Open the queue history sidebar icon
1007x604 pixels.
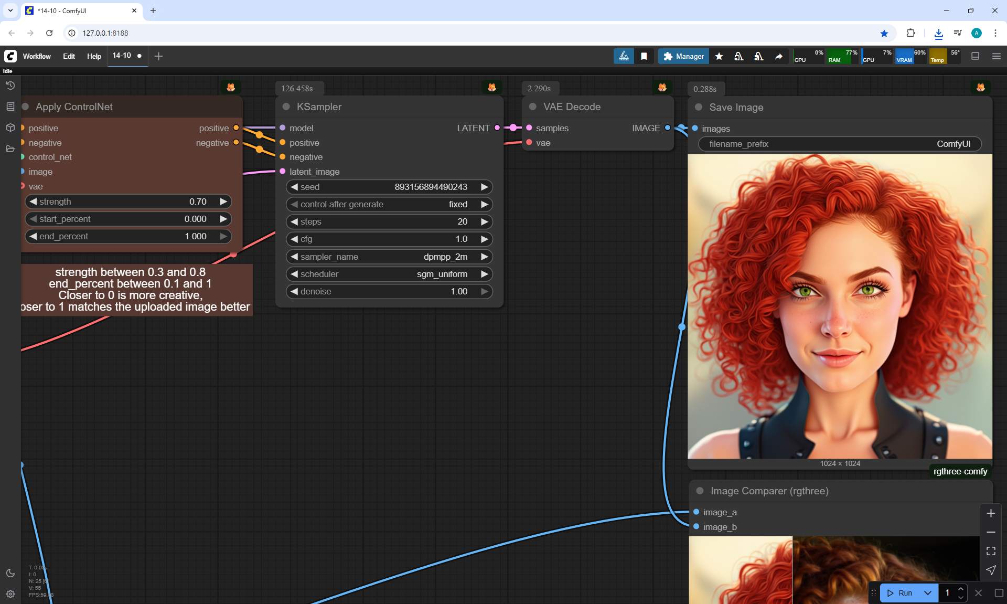10,86
